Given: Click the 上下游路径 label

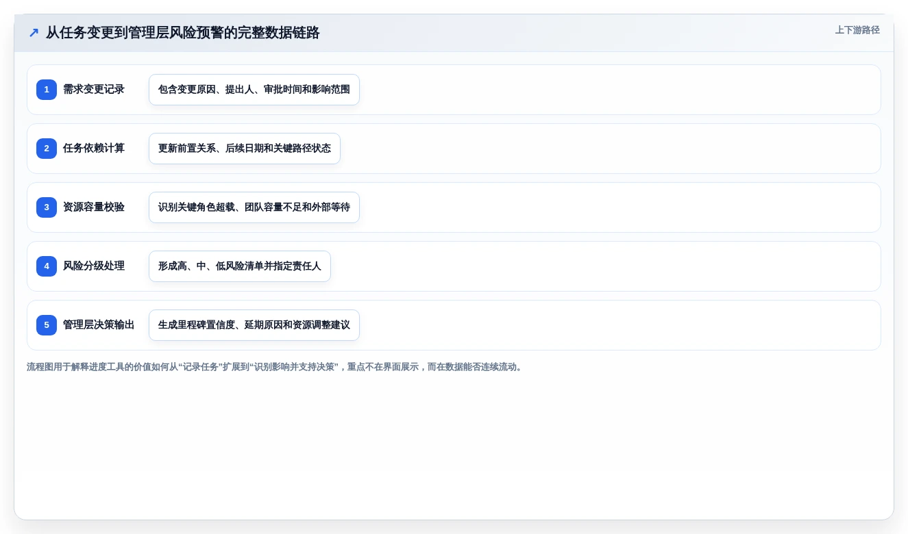Looking at the screenshot, I should pos(857,30).
